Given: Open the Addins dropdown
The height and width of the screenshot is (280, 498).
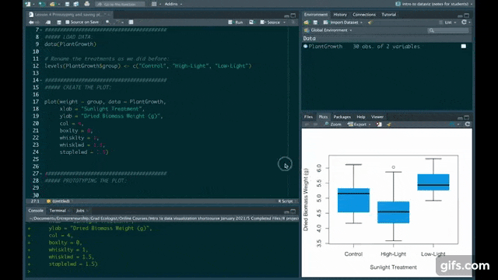Looking at the screenshot, I should [x=174, y=4].
